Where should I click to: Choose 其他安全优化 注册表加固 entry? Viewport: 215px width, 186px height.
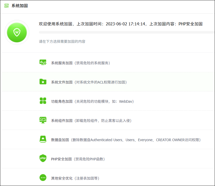pyautogui.click(x=75, y=178)
